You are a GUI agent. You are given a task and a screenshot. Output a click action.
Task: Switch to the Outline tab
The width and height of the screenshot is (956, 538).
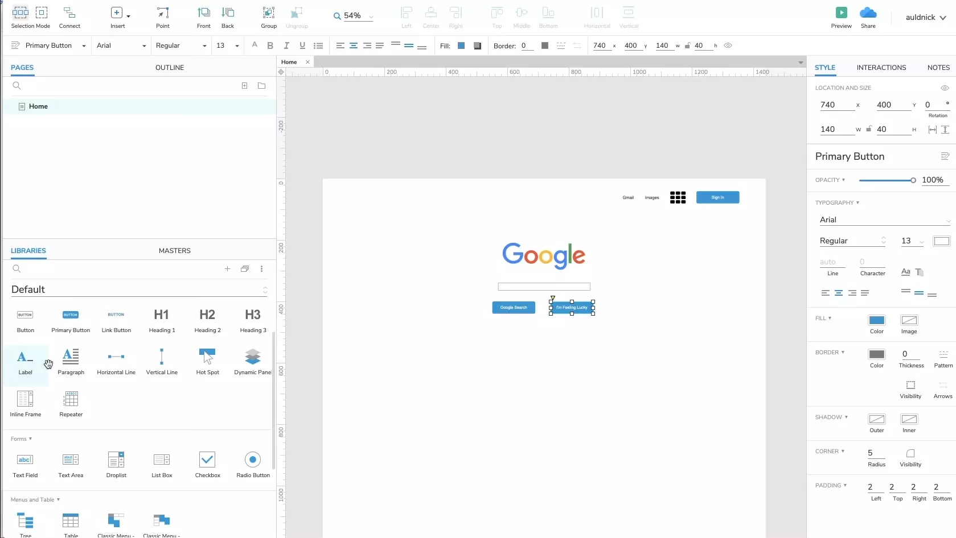[170, 67]
